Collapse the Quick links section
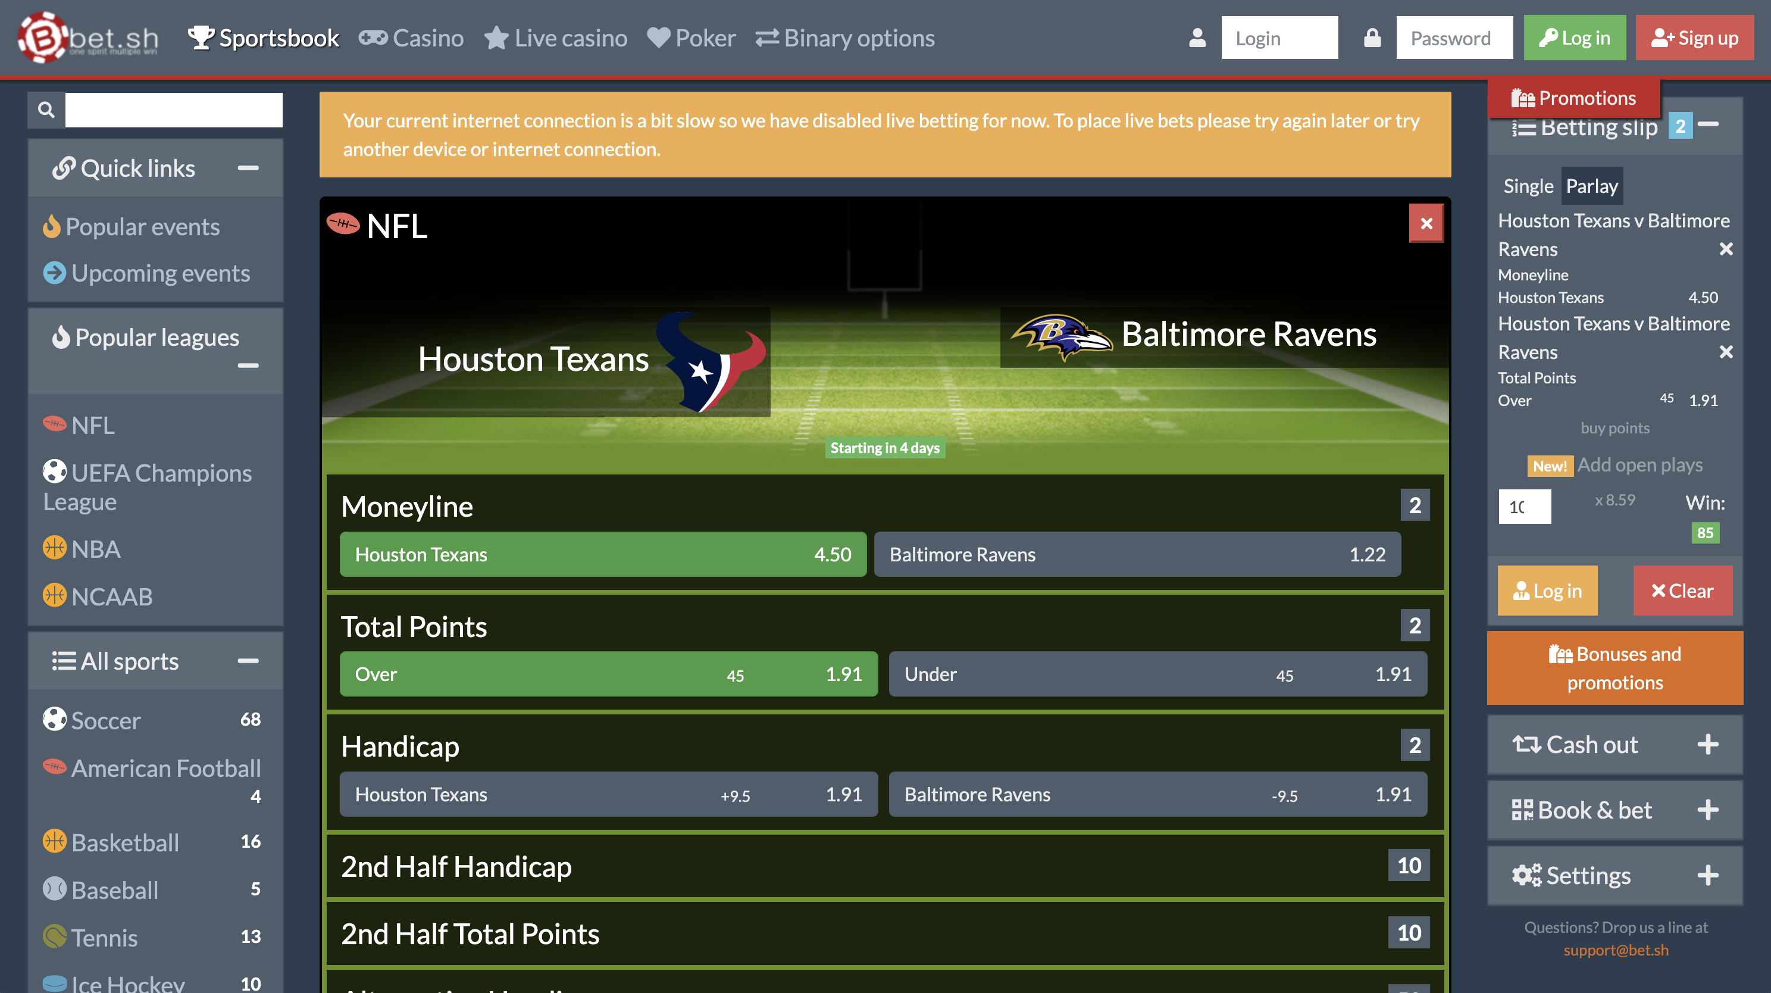The height and width of the screenshot is (993, 1771). [x=248, y=168]
